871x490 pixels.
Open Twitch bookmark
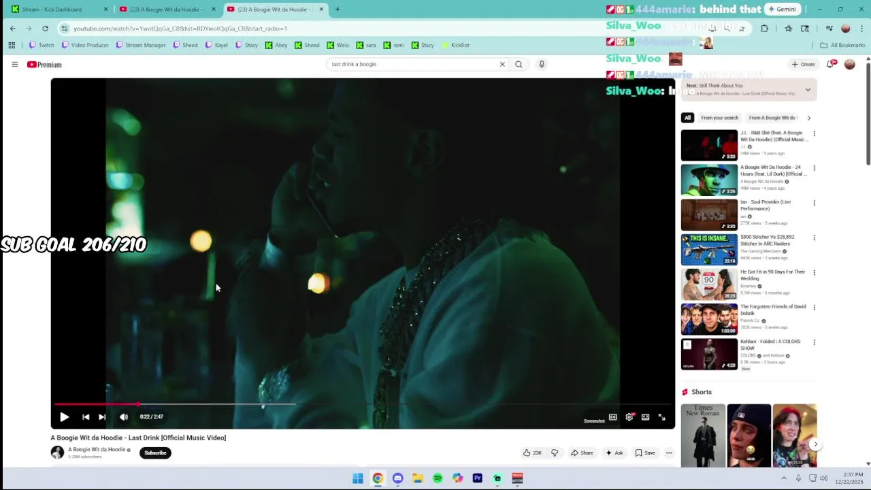coord(42,45)
